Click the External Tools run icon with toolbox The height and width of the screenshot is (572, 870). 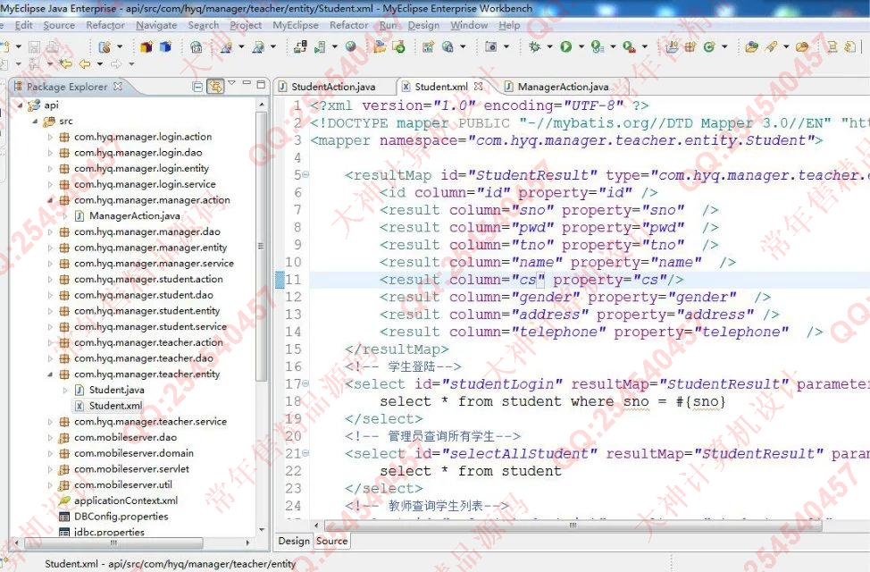point(629,47)
